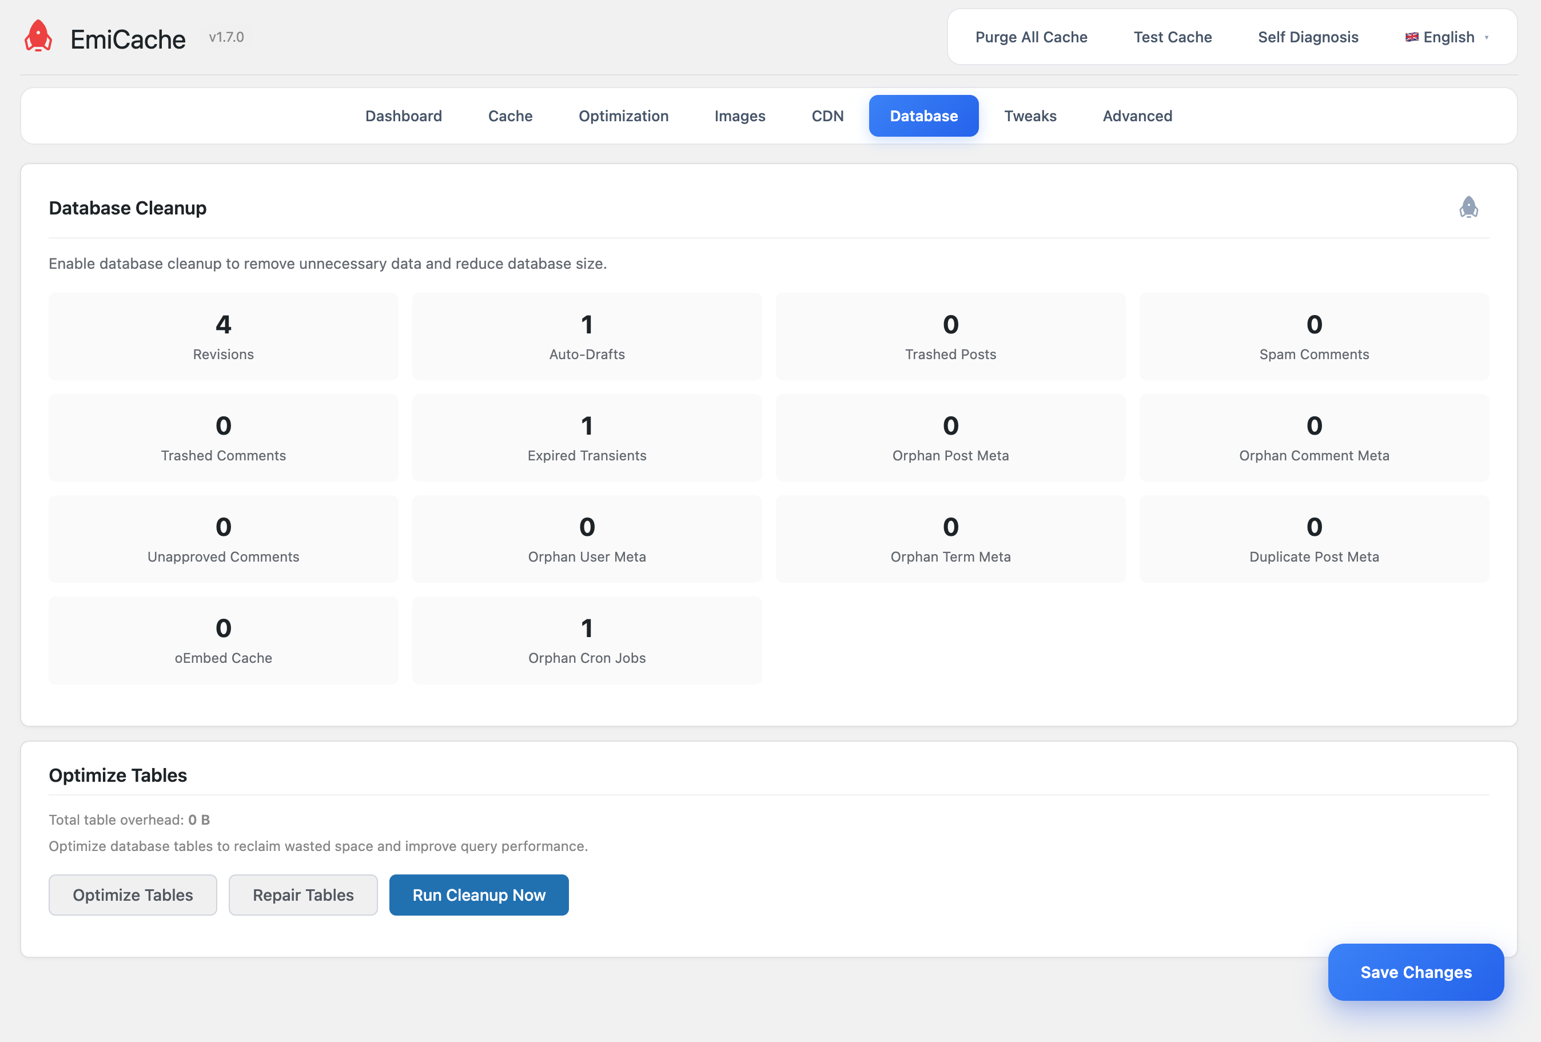Screen dimensions: 1541x1042
Task: Open the English language dropdown
Action: pos(1447,37)
